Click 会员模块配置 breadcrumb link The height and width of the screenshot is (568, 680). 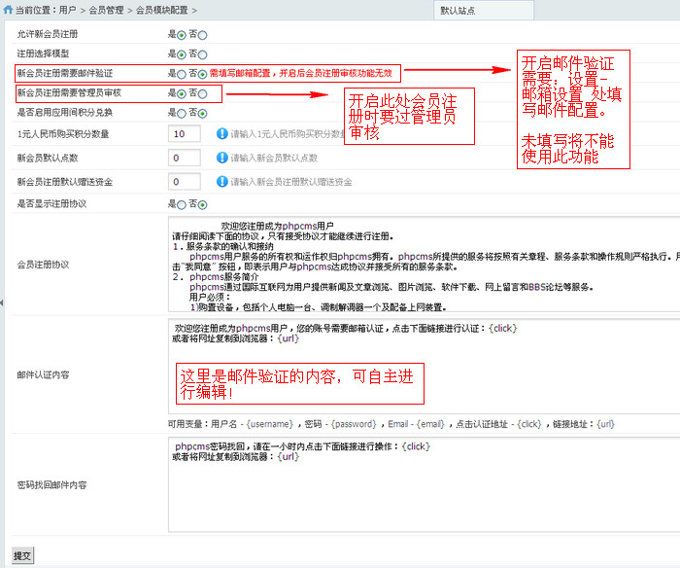click(x=159, y=10)
